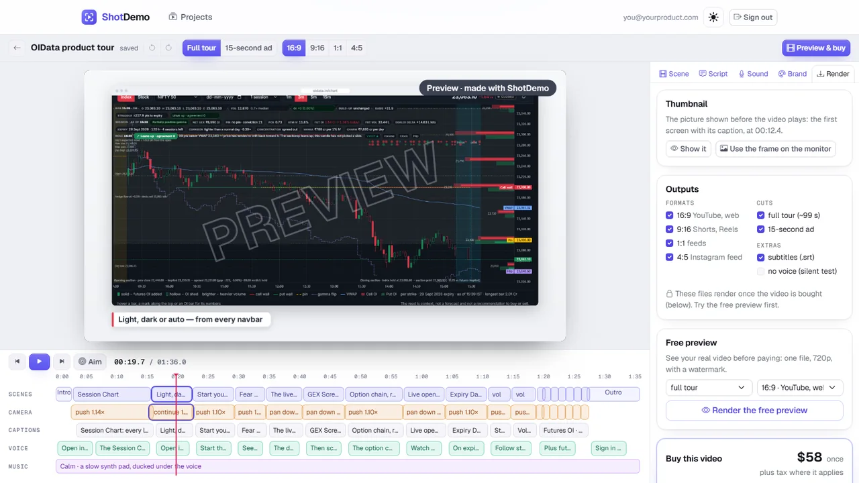Switch to the Full tour cut
The width and height of the screenshot is (859, 483).
pyautogui.click(x=201, y=48)
